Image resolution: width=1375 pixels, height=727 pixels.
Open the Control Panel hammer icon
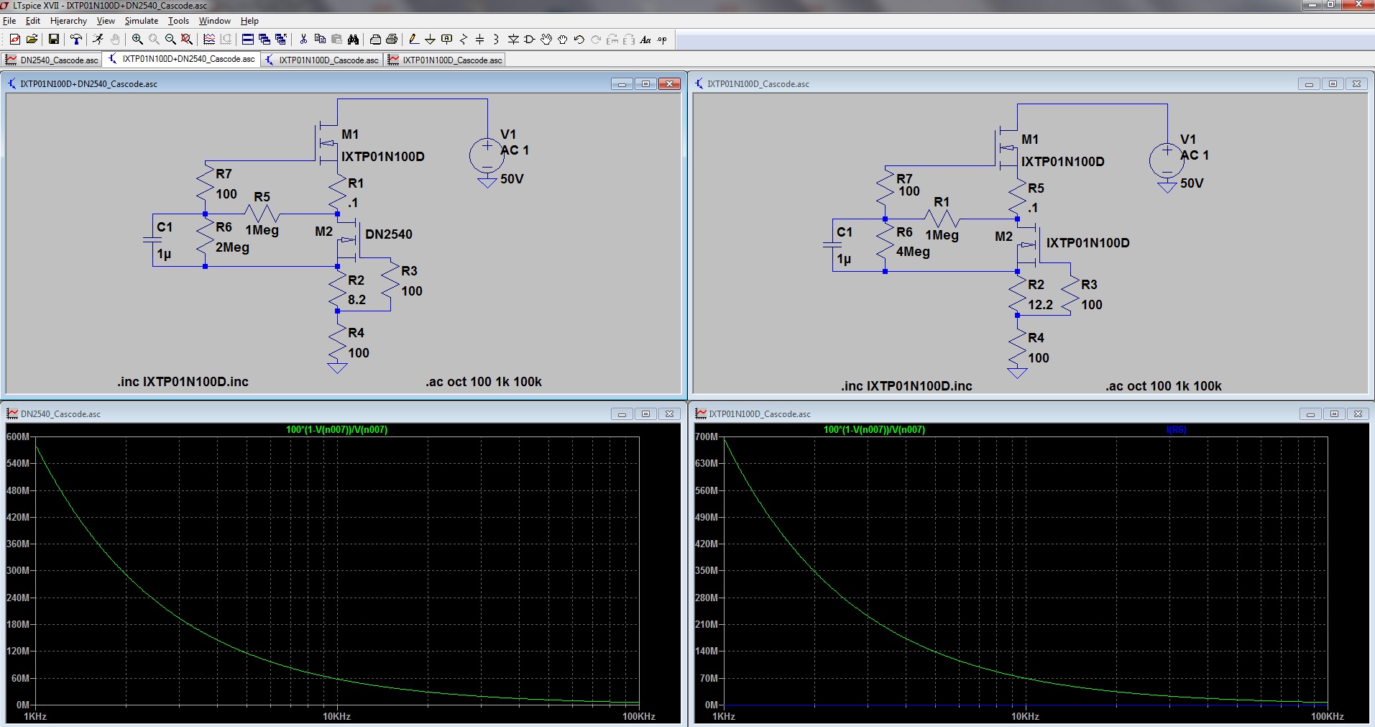75,40
